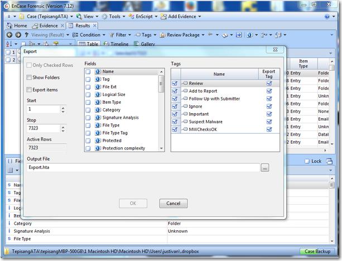This screenshot has width=342, height=261.
Task: Click the Case Backup button
Action: pos(317,252)
